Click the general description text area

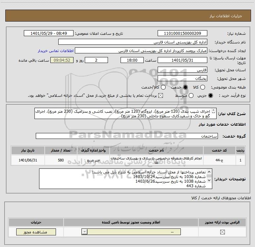(x=126, y=113)
